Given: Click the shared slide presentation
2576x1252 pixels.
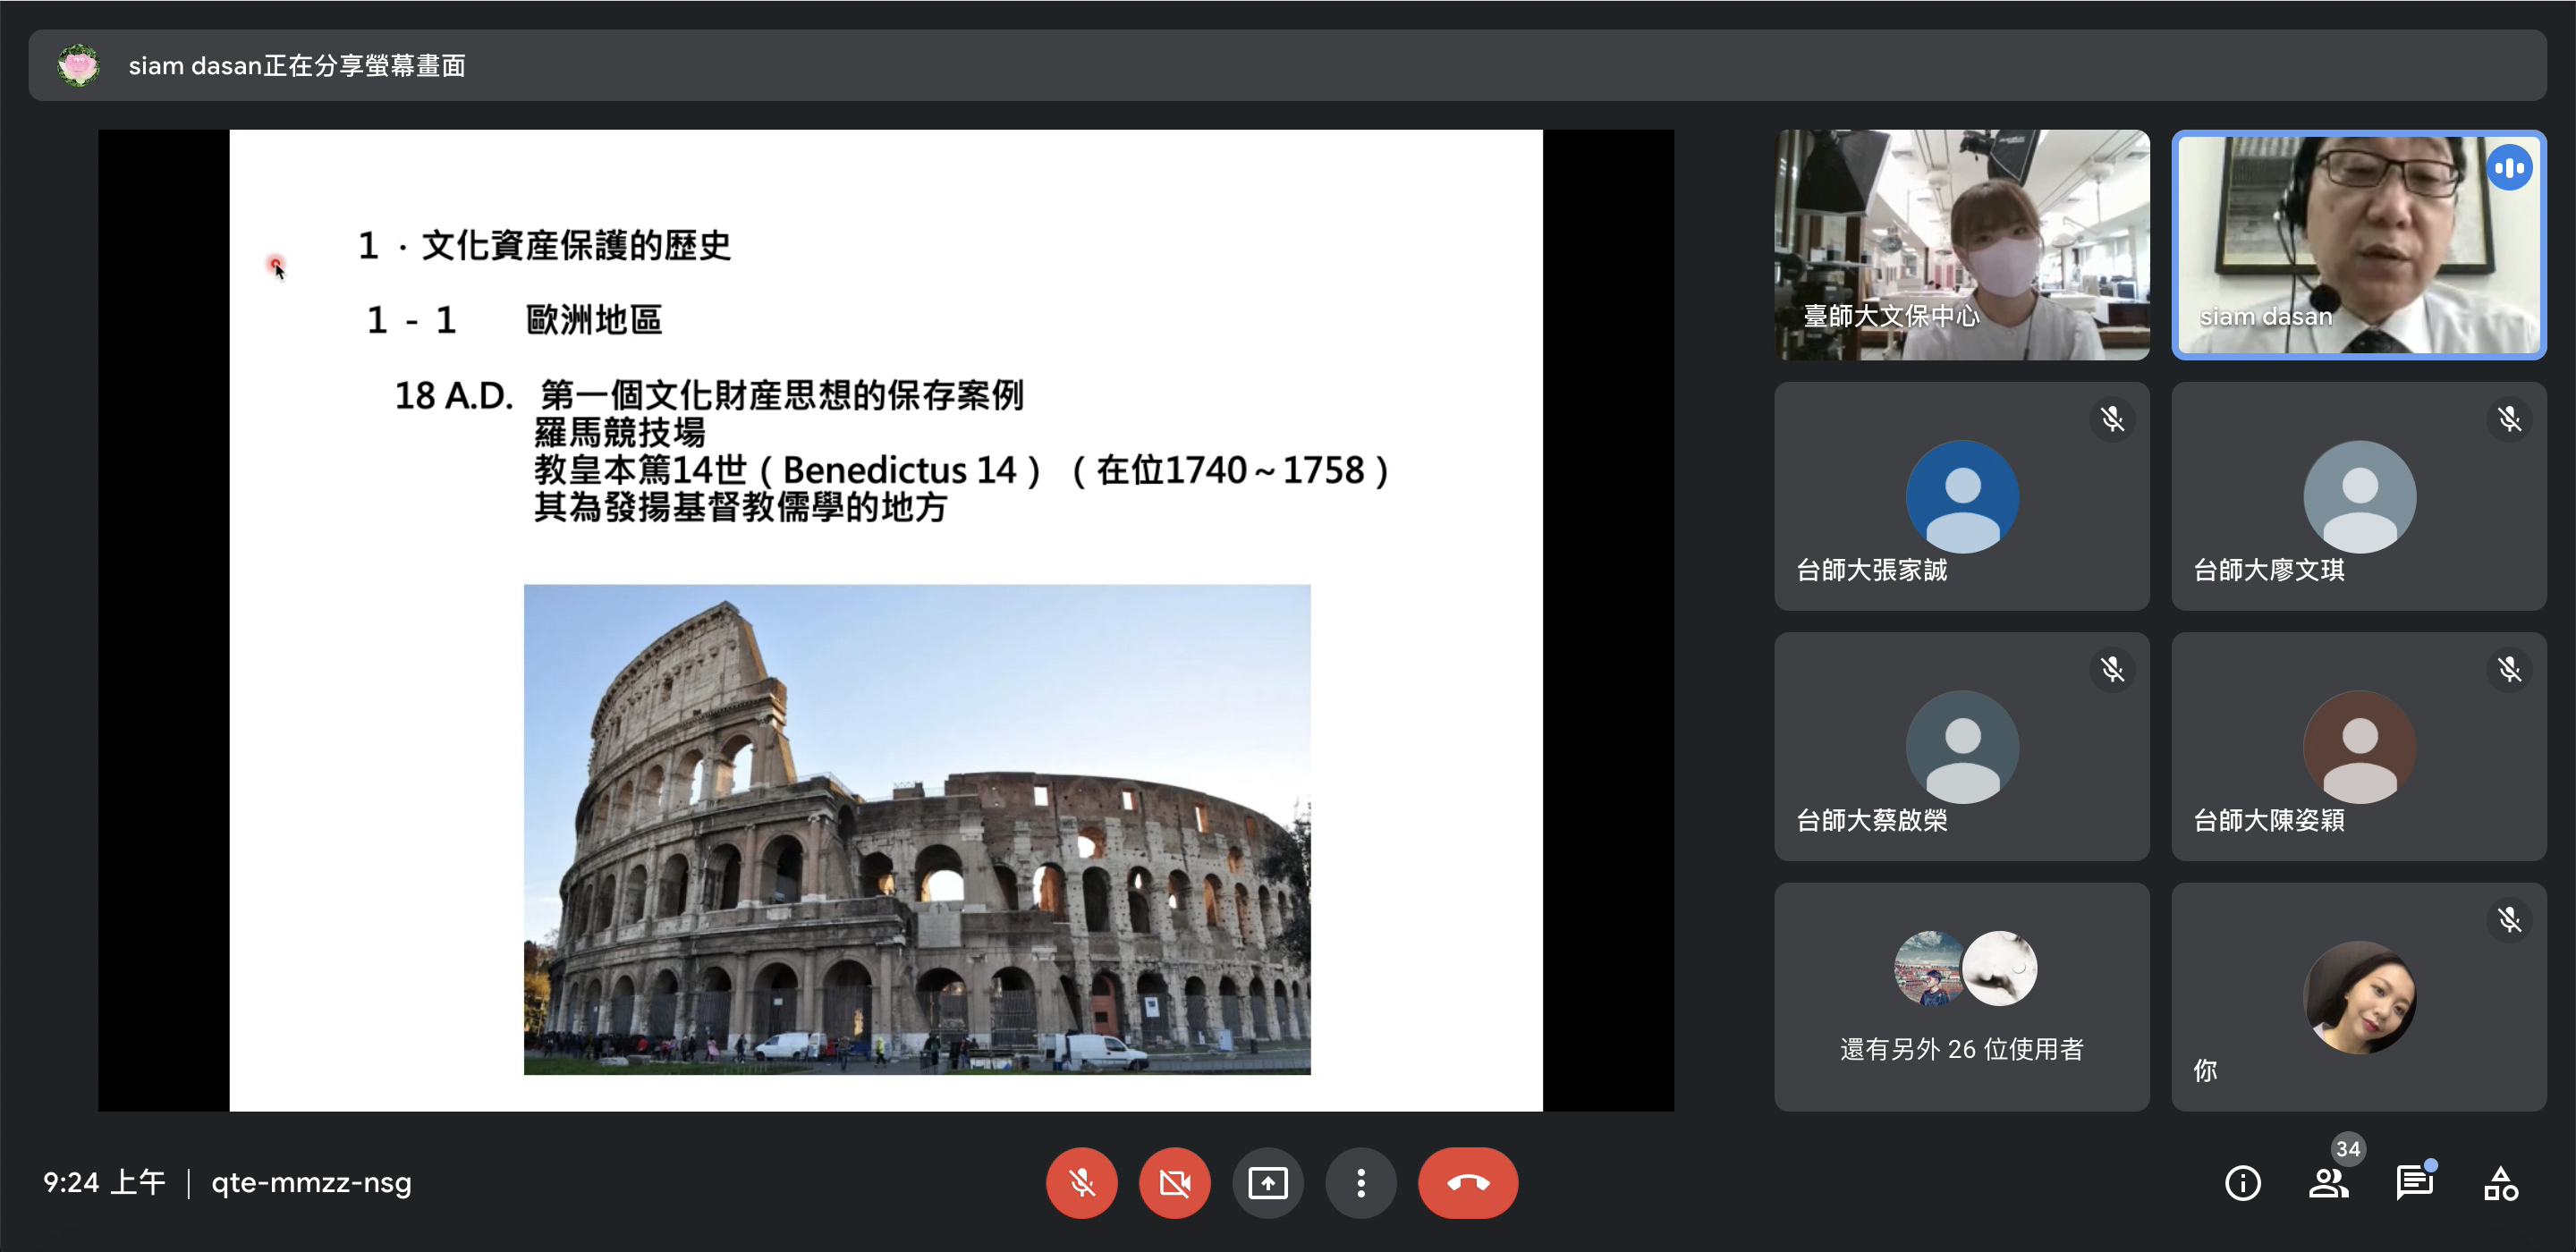Looking at the screenshot, I should pos(885,620).
